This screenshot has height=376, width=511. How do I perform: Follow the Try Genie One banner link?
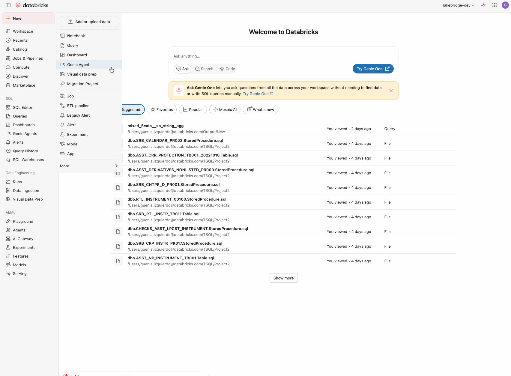[258, 94]
